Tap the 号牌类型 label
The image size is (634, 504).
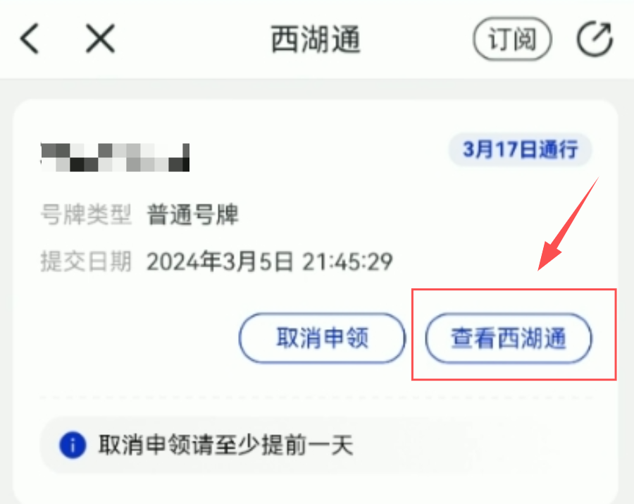tap(86, 214)
